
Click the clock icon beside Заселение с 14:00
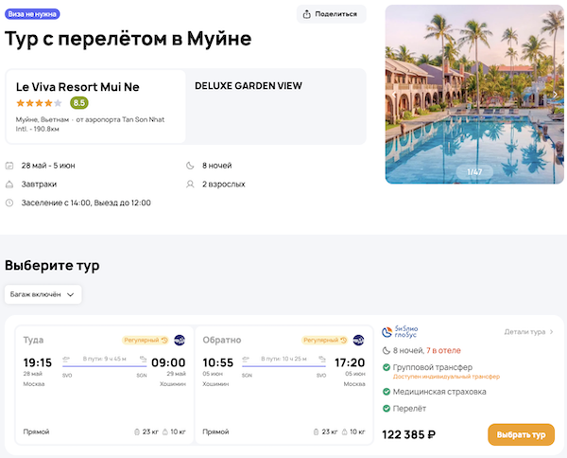(x=9, y=203)
